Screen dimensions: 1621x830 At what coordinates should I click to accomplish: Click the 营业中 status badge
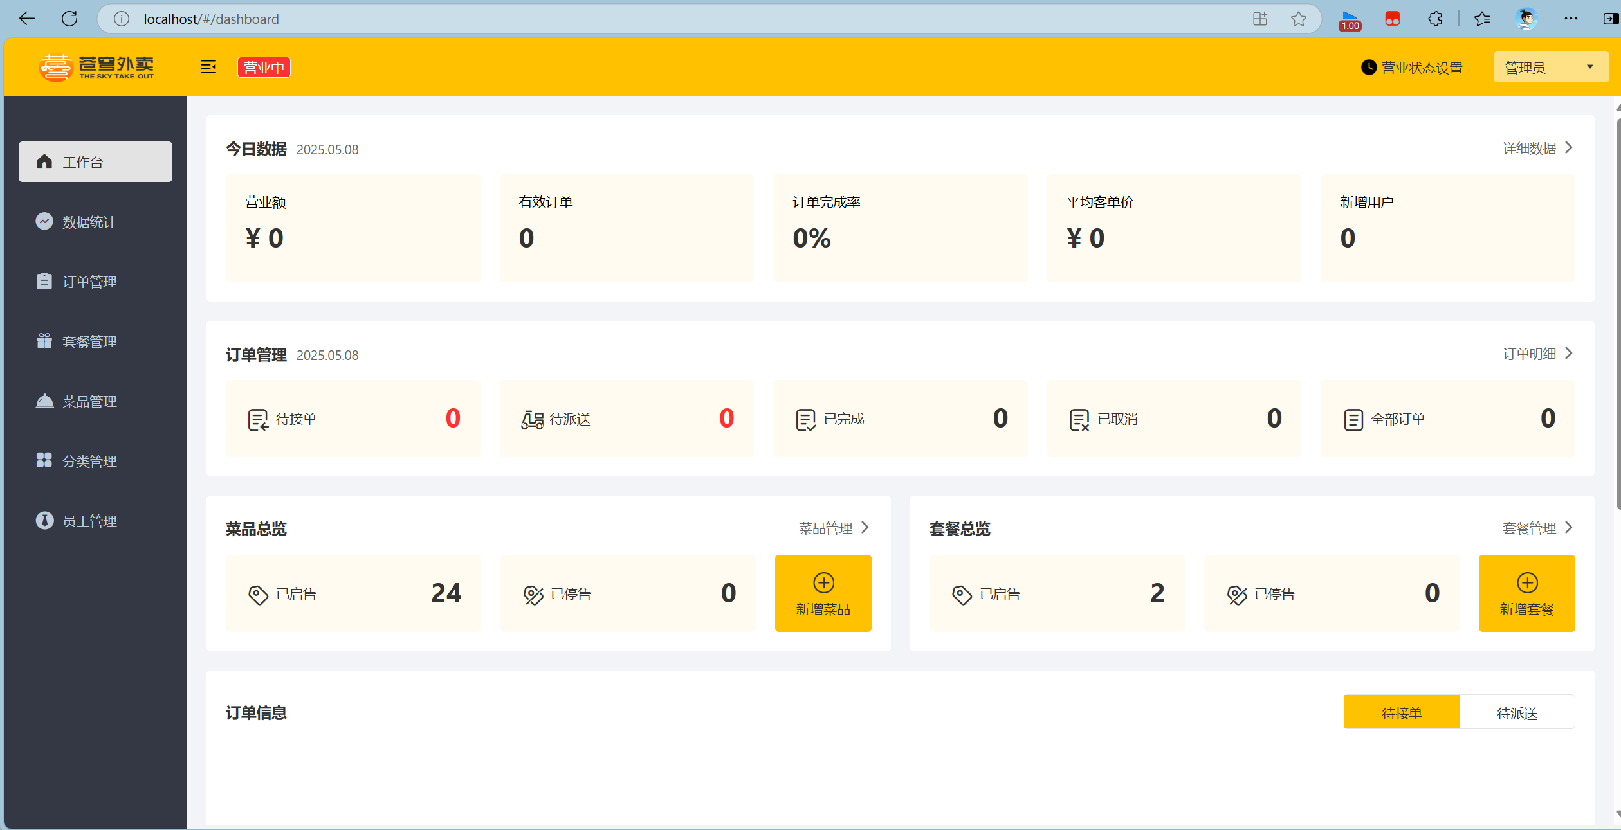click(264, 68)
